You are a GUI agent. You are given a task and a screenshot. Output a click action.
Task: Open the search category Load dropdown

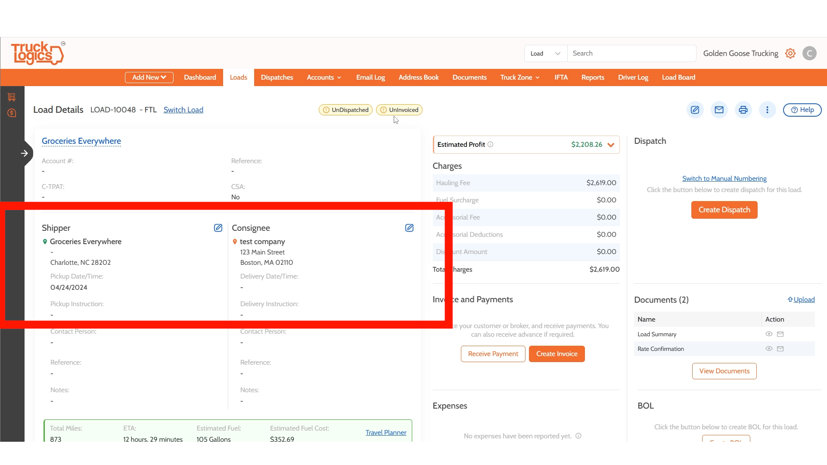(545, 53)
